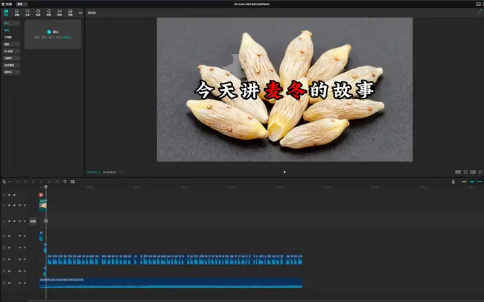Show more tabs with the double-chevron arrow
Image resolution: width=484 pixels, height=302 pixels.
[x=80, y=13]
